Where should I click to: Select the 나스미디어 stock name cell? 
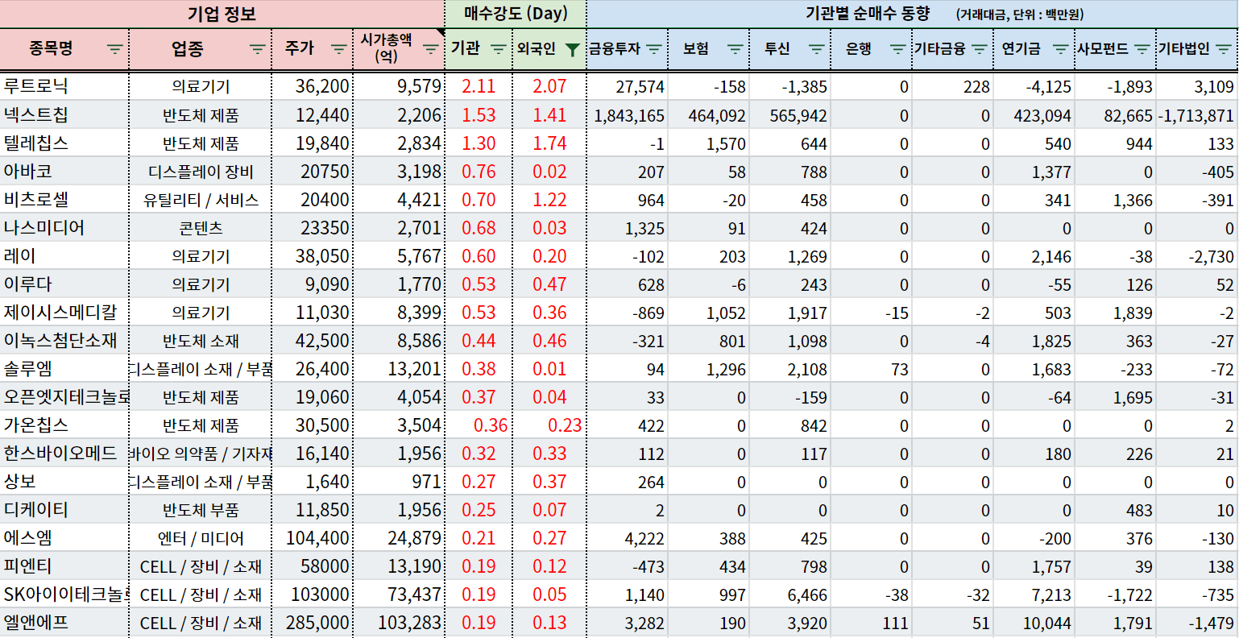point(64,227)
